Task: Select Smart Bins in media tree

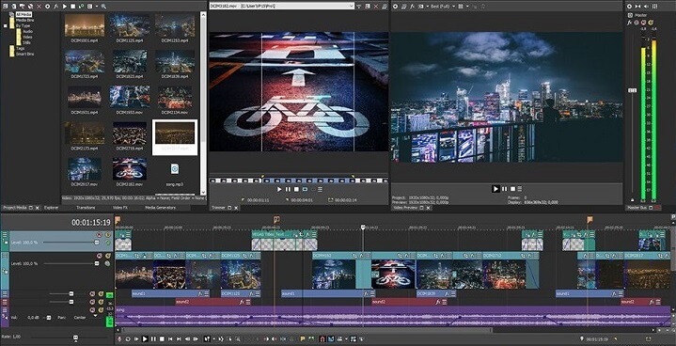Action: (24, 54)
